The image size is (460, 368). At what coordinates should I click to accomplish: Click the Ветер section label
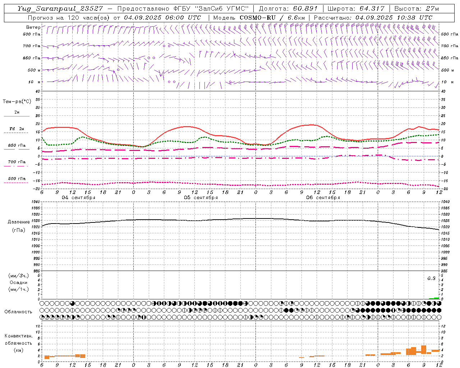[x=33, y=27]
